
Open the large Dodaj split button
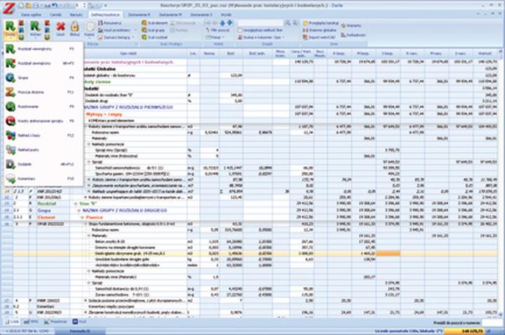pyautogui.click(x=11, y=28)
